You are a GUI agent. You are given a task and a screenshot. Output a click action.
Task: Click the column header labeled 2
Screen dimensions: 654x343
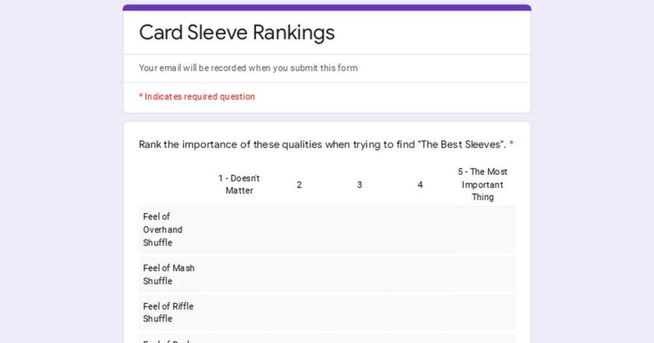299,185
